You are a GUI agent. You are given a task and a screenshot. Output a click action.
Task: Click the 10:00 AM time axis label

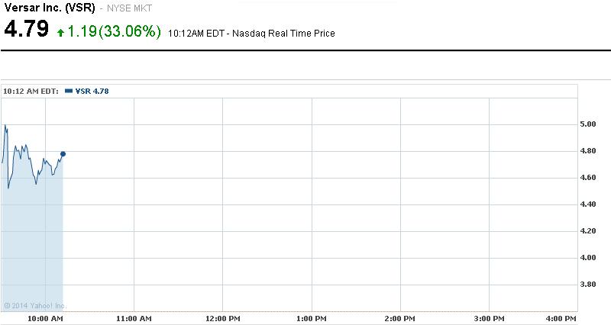[x=45, y=317]
